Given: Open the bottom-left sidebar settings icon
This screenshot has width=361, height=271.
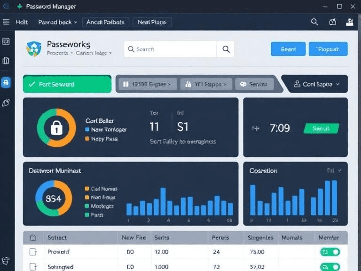Looking at the screenshot, I should [x=6, y=260].
